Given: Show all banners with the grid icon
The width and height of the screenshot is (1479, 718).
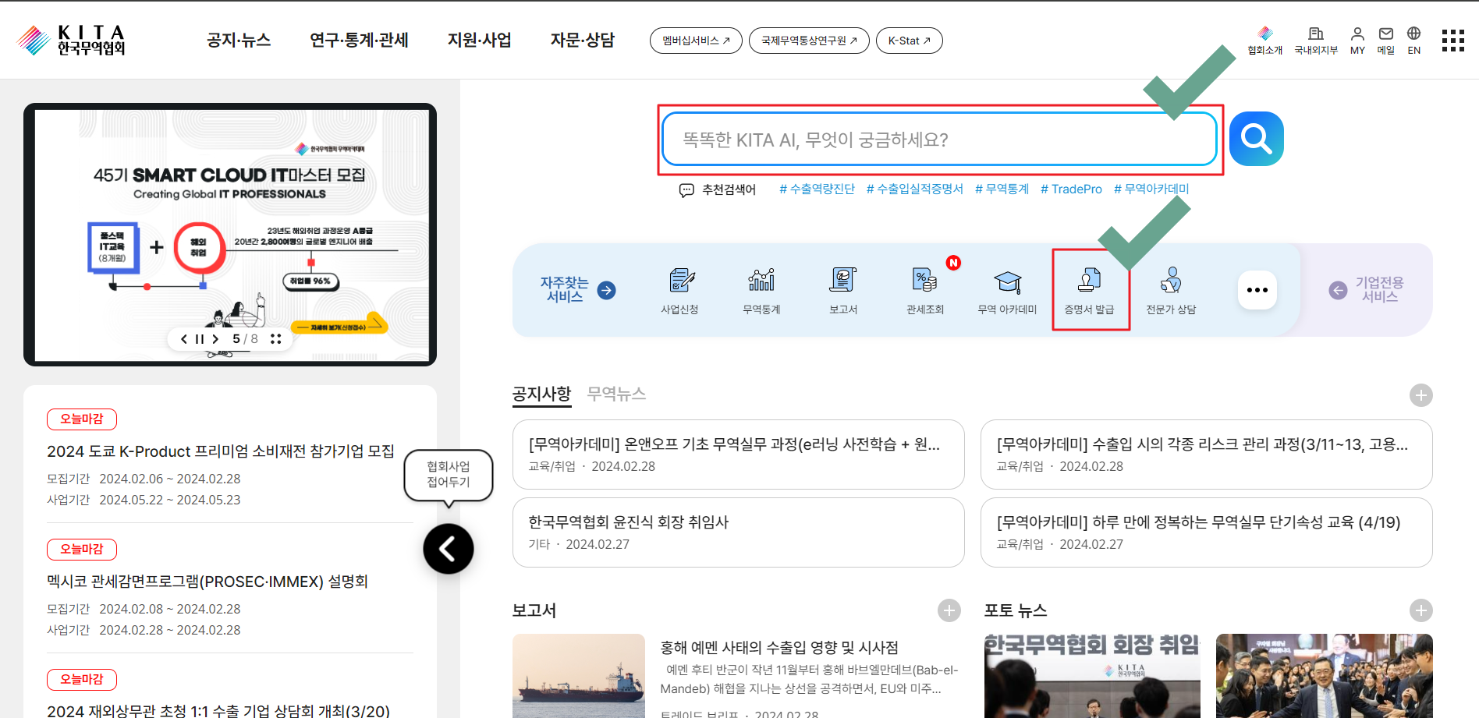Looking at the screenshot, I should [275, 339].
